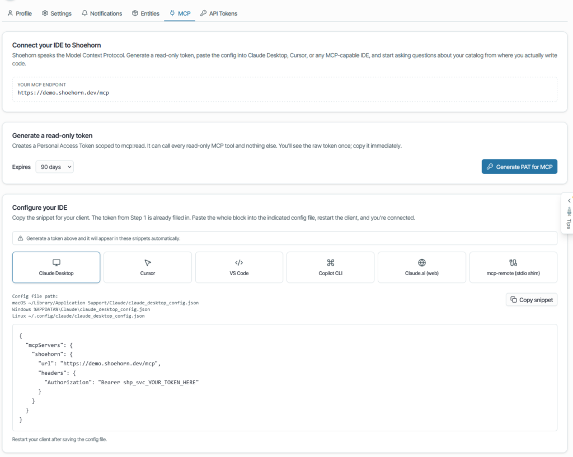Select the Cursor client card

(148, 267)
